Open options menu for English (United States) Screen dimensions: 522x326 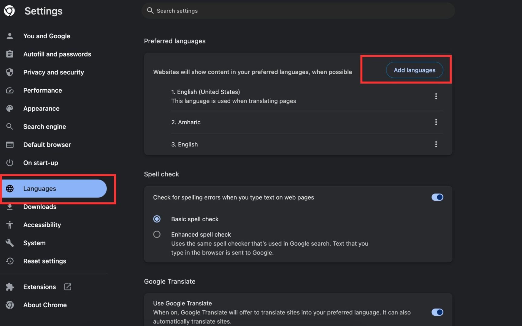coord(436,96)
